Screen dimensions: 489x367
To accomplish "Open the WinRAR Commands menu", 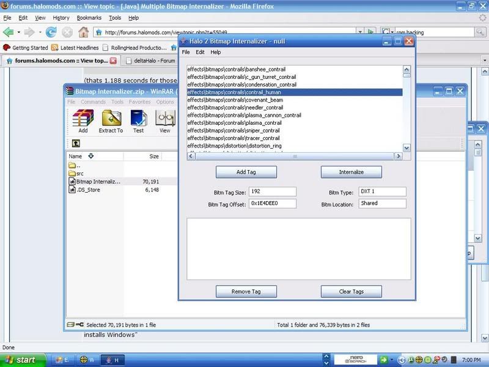I will 94,102.
